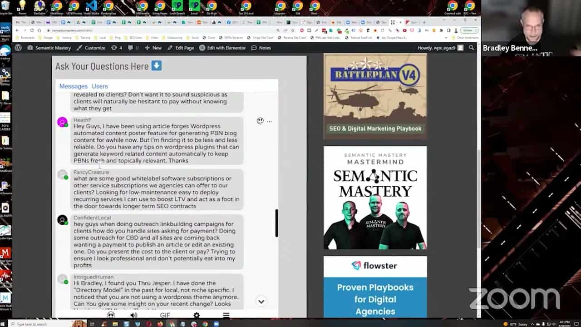Click the HeathF username
The width and height of the screenshot is (581, 327).
click(82, 120)
